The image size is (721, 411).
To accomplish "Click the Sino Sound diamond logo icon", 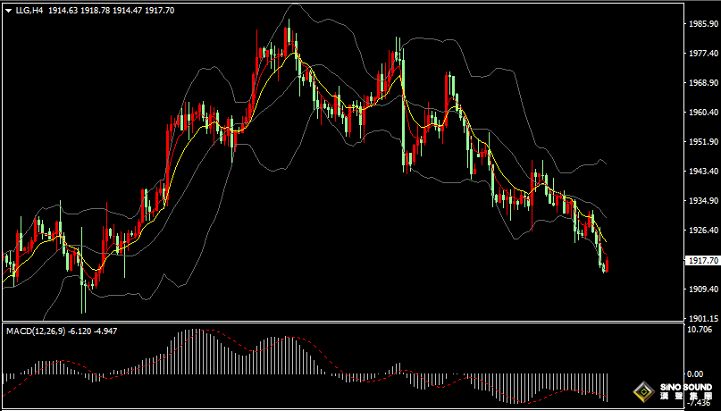I will (x=643, y=391).
